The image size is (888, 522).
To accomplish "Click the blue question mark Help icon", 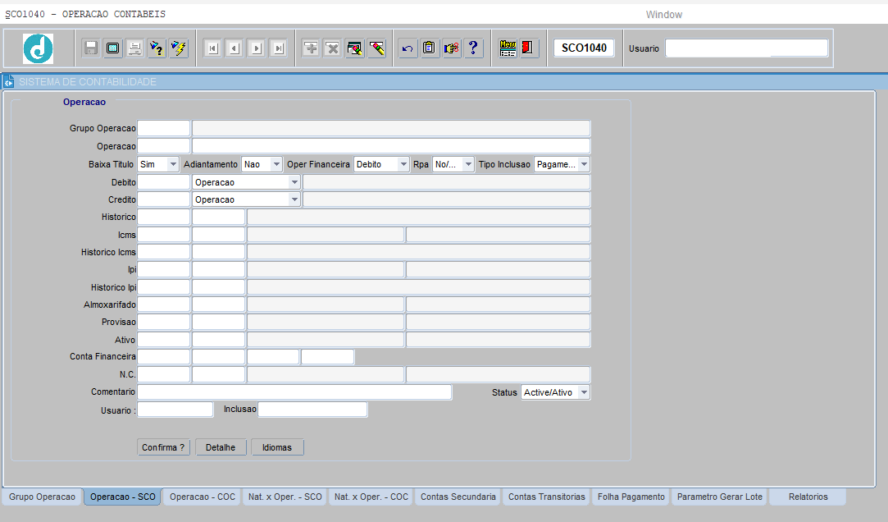I will [x=473, y=48].
